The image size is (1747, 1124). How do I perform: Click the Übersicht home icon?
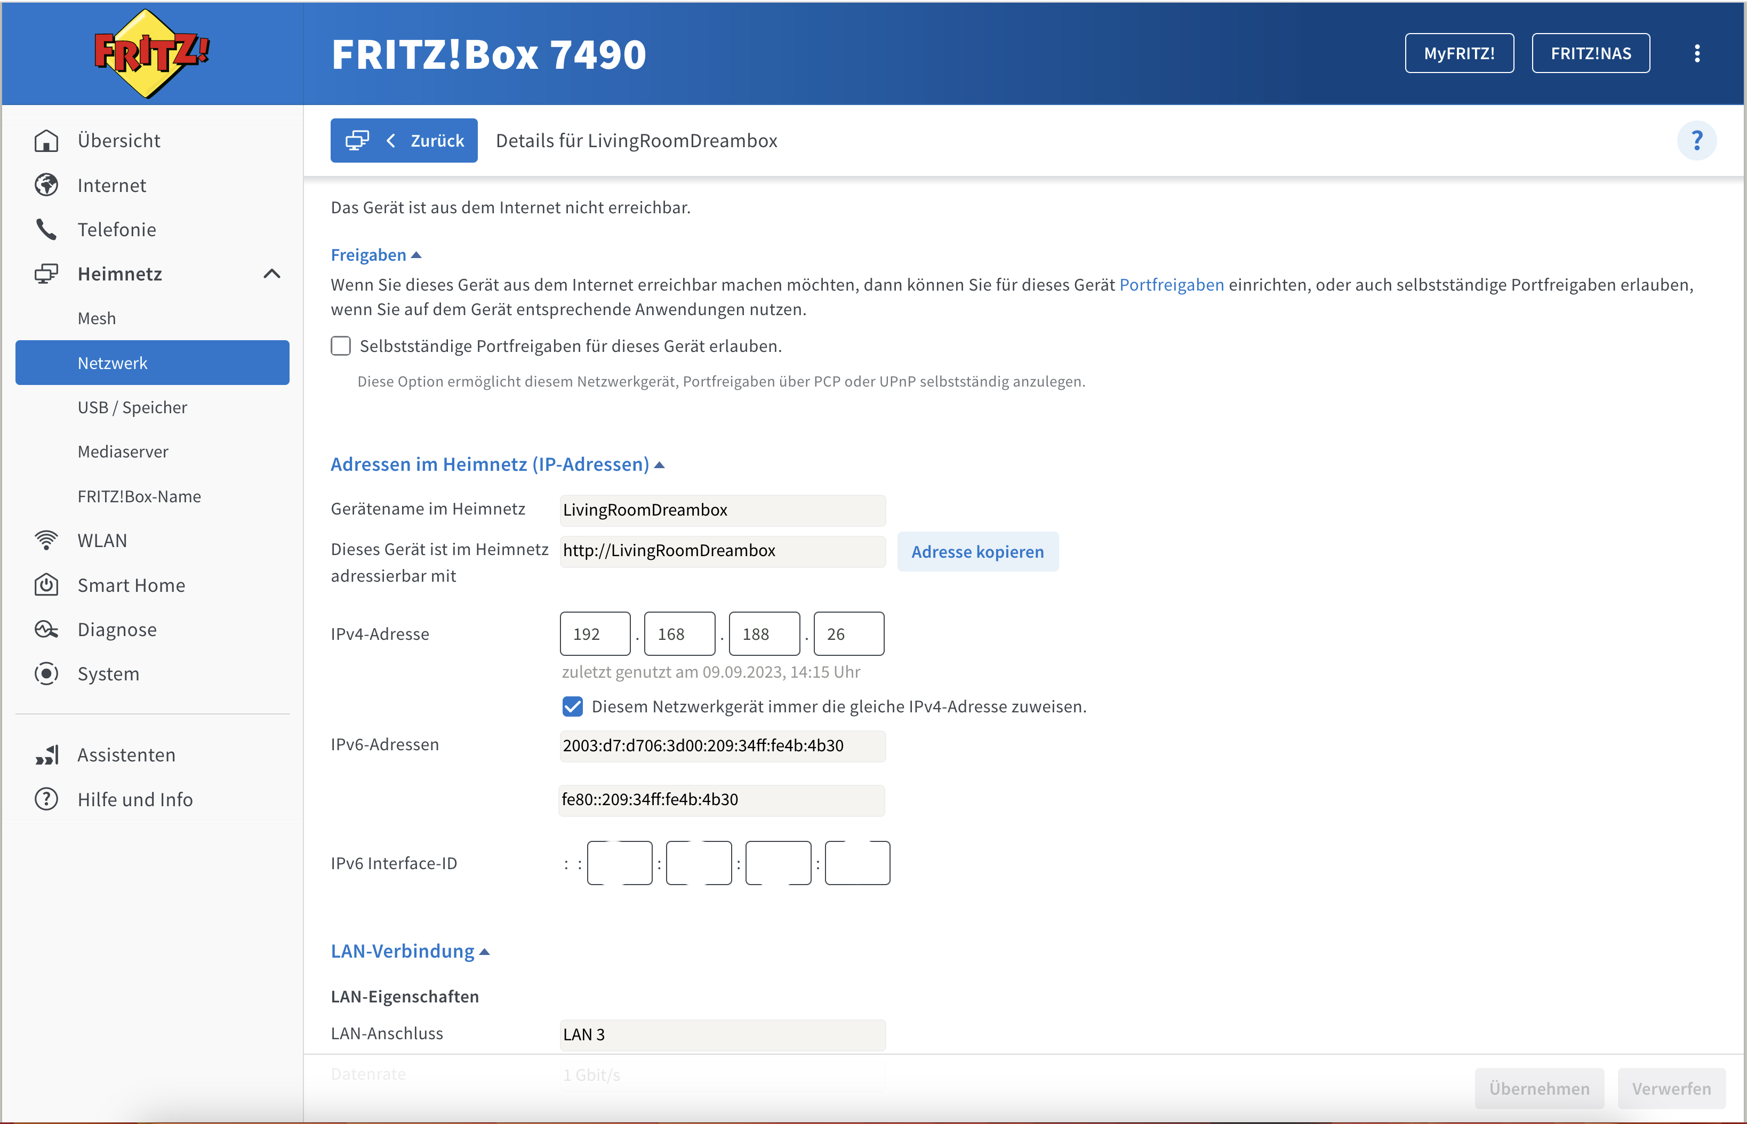[46, 140]
